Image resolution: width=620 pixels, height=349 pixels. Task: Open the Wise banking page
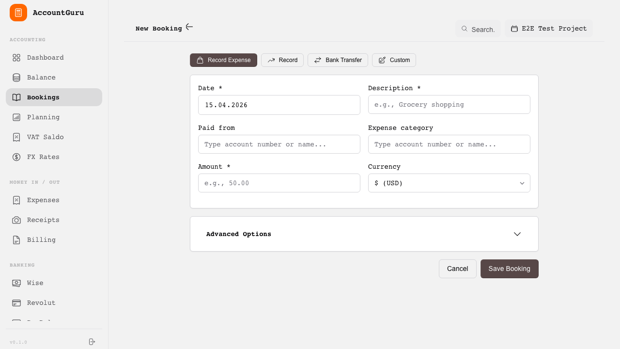coord(35,283)
